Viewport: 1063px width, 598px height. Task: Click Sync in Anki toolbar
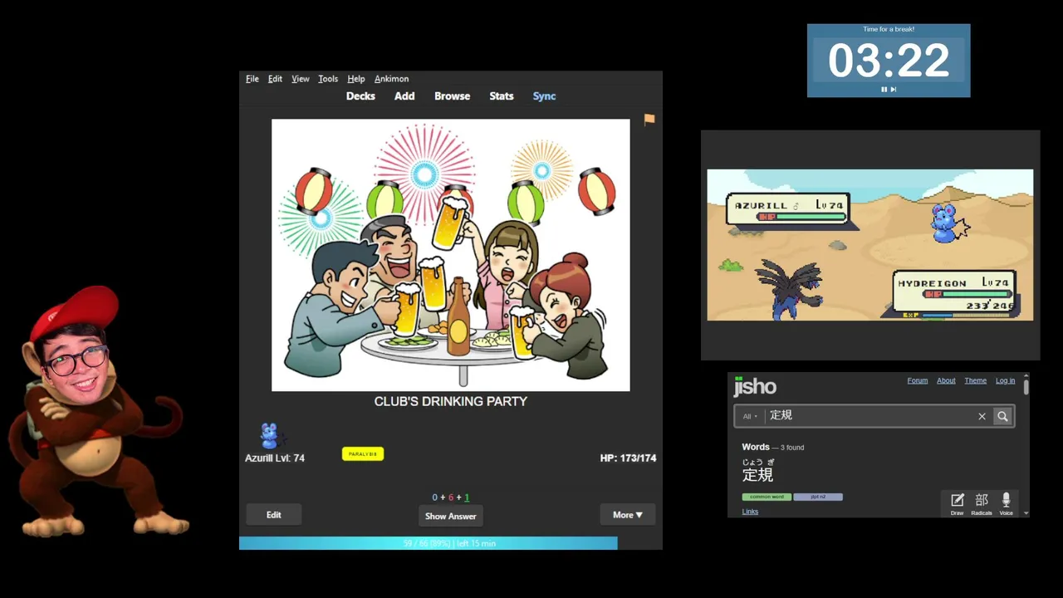point(544,96)
